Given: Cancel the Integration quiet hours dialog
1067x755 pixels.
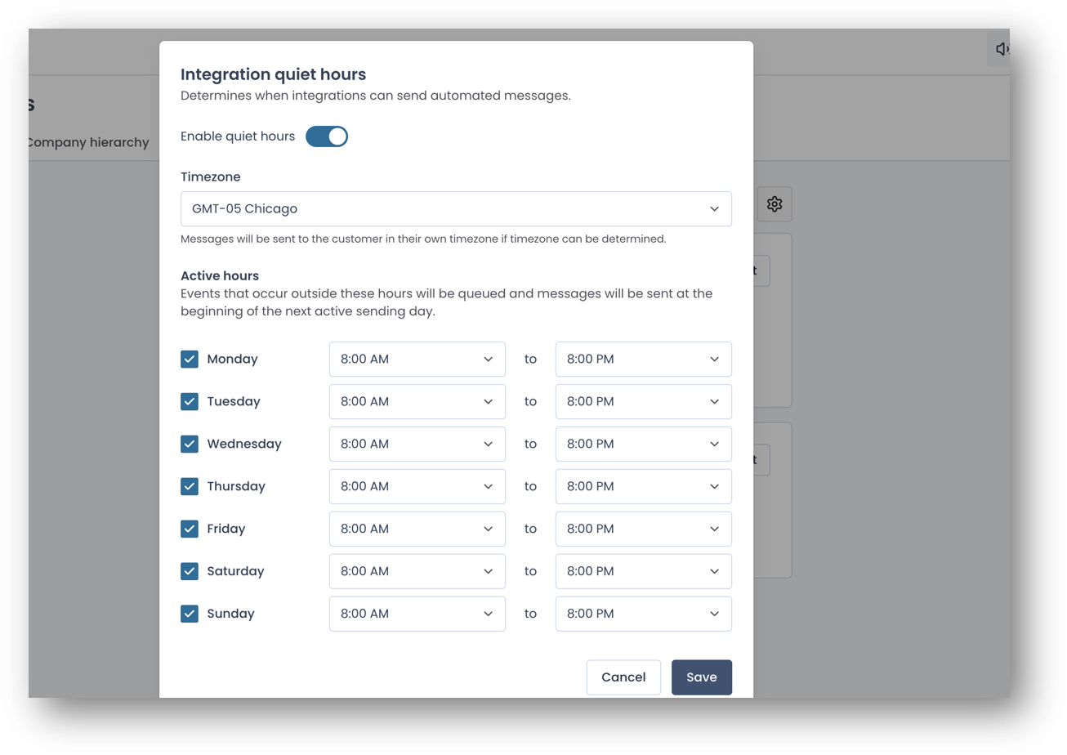Looking at the screenshot, I should click(x=623, y=677).
